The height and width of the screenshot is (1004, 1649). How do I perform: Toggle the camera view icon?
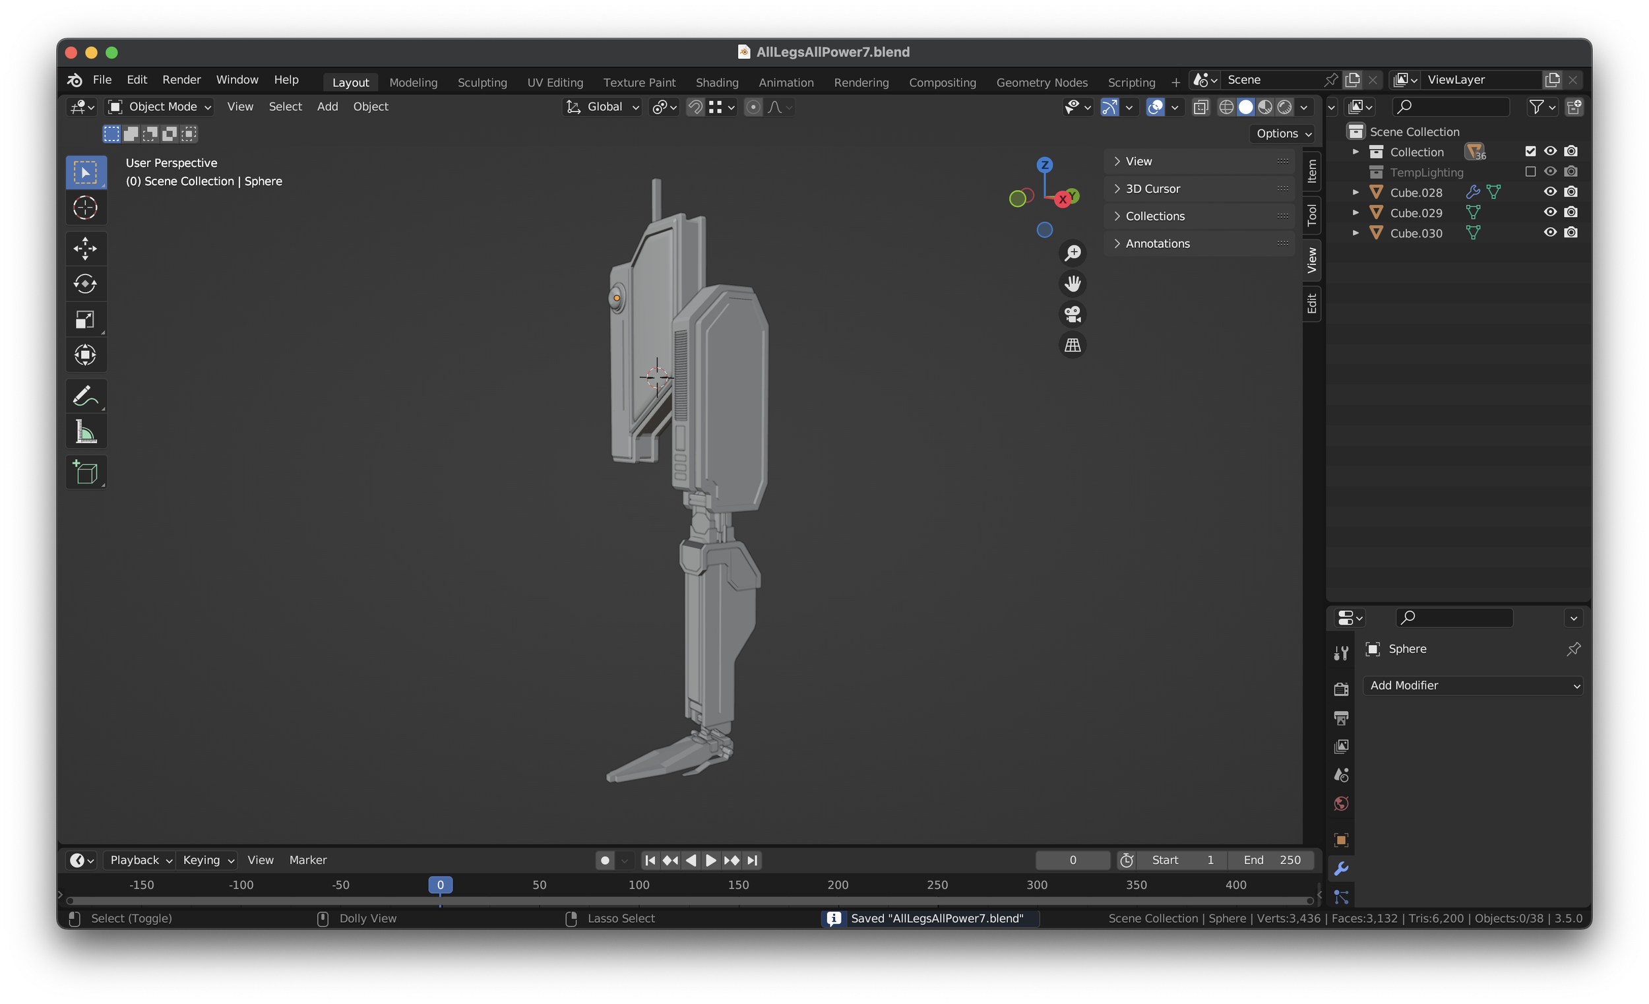tap(1073, 314)
